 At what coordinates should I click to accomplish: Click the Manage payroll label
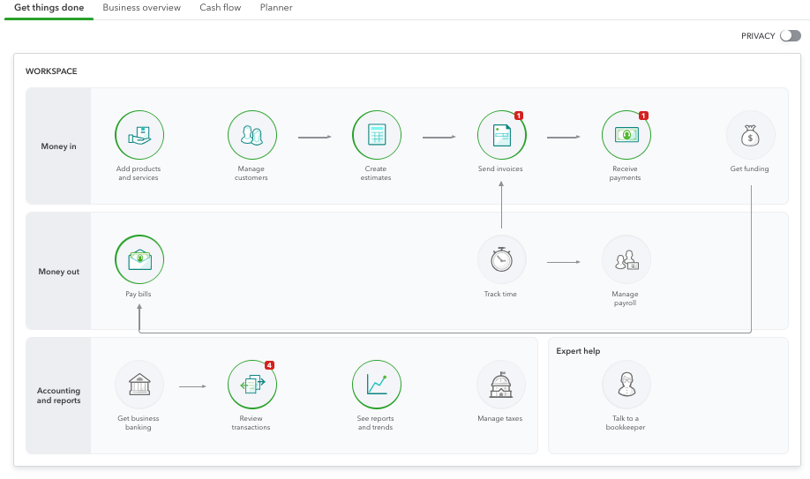625,298
